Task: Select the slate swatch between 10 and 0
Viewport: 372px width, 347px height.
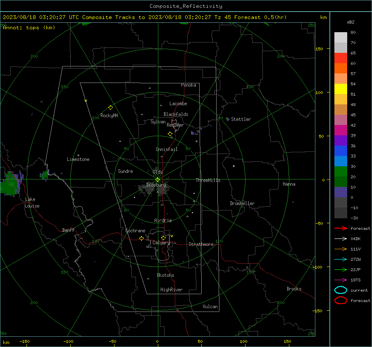Action: click(x=341, y=192)
